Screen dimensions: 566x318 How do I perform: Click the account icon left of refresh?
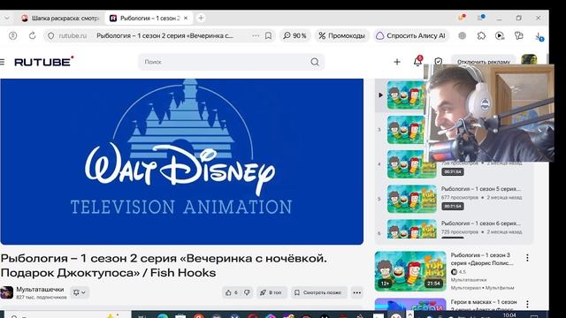pyautogui.click(x=13, y=35)
